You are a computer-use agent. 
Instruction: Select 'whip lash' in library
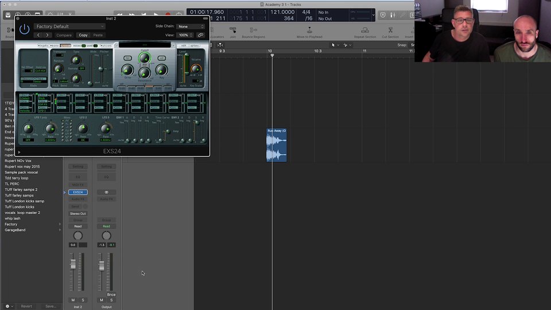coord(12,218)
